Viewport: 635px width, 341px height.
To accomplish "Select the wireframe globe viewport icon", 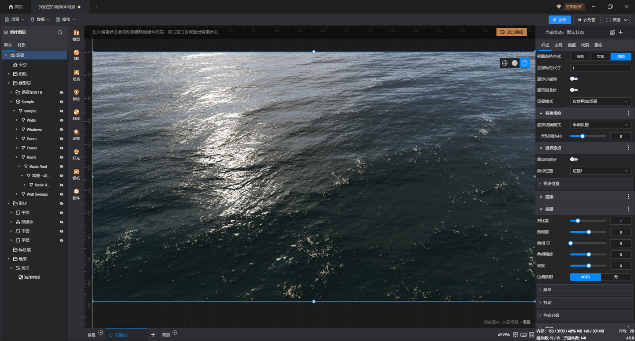I will pyautogui.click(x=505, y=63).
